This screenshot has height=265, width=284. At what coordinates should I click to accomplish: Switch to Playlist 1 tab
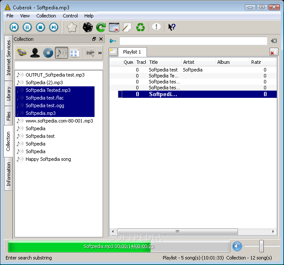[132, 52]
